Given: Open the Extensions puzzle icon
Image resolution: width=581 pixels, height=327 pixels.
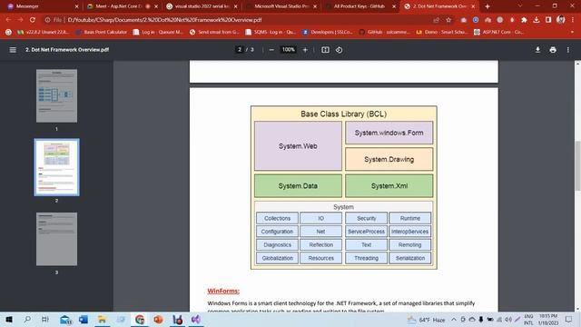Looking at the screenshot, I should click(x=524, y=20).
